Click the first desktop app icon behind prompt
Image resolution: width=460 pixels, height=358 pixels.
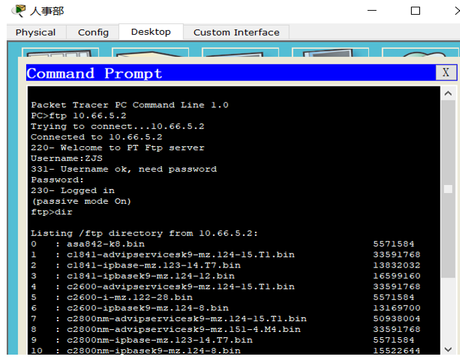(60, 52)
